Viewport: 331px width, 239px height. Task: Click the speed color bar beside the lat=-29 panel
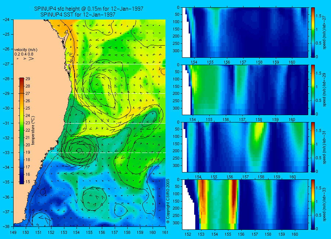pyautogui.click(x=313, y=90)
